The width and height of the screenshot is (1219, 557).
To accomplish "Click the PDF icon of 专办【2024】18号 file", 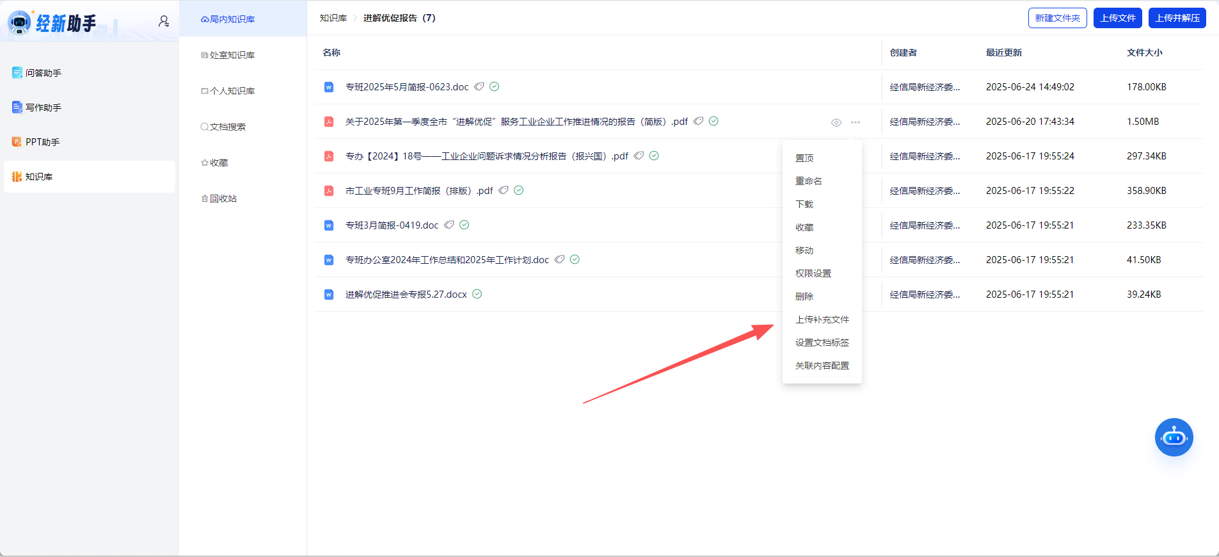I will tap(329, 156).
